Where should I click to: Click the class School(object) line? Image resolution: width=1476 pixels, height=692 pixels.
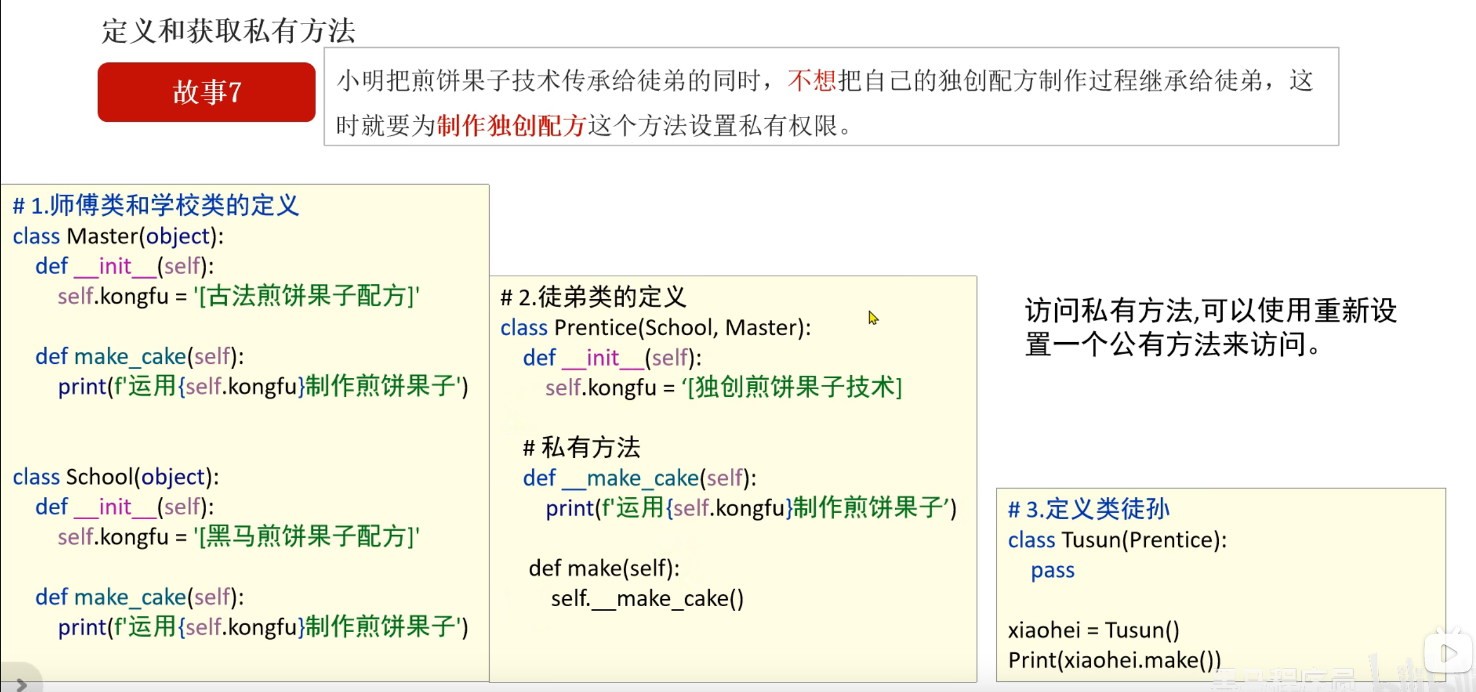point(116,477)
